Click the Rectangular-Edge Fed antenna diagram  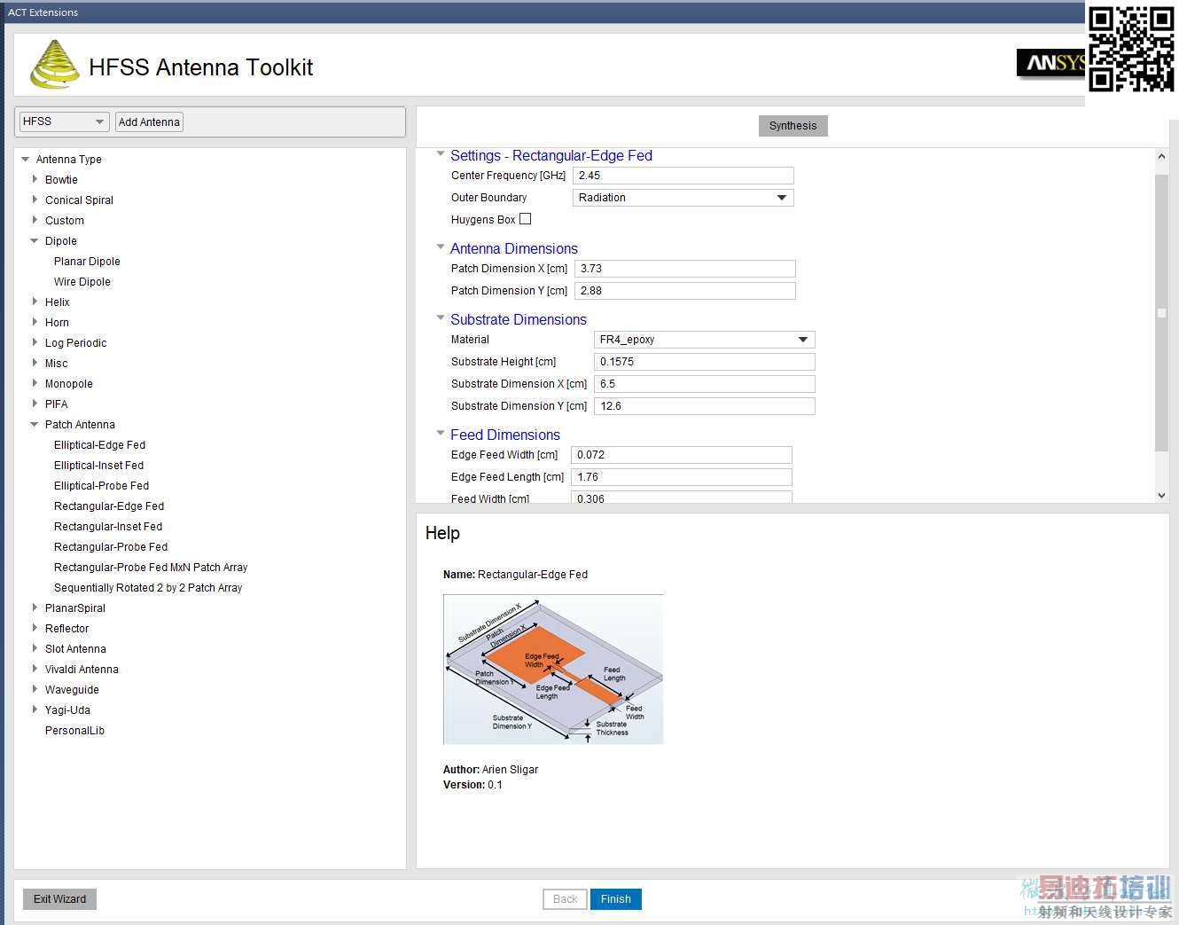point(553,669)
